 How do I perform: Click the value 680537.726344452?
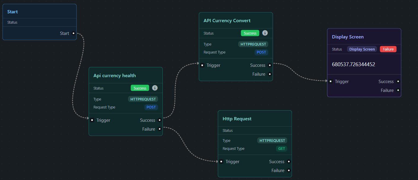pos(353,64)
